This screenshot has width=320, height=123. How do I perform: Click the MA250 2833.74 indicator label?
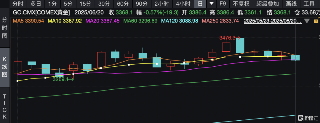click(220, 21)
